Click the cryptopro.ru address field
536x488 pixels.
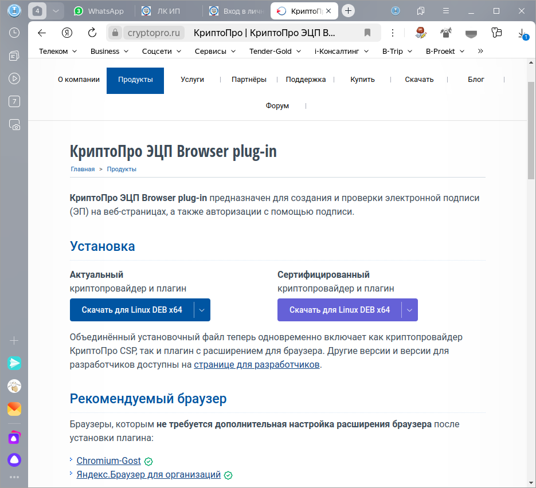pos(154,33)
